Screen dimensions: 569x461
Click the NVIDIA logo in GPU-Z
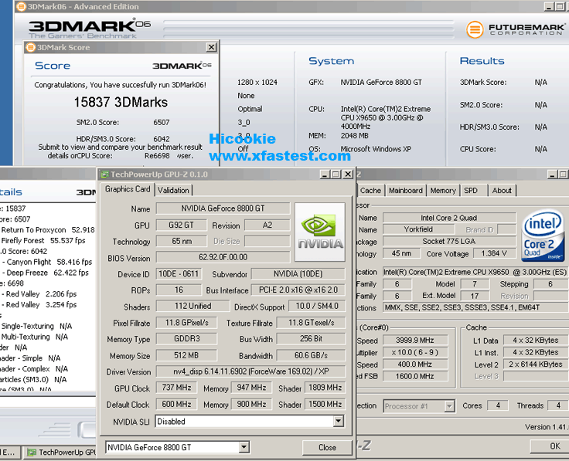click(320, 232)
